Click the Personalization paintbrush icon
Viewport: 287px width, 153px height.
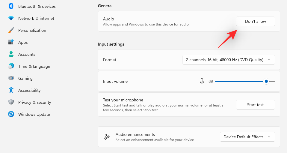tap(11, 30)
